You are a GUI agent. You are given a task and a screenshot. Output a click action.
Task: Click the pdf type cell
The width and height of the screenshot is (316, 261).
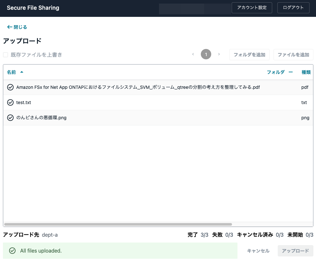305,87
